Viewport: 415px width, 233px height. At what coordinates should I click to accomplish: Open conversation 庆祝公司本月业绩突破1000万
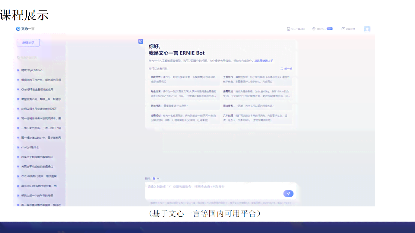(x=39, y=109)
